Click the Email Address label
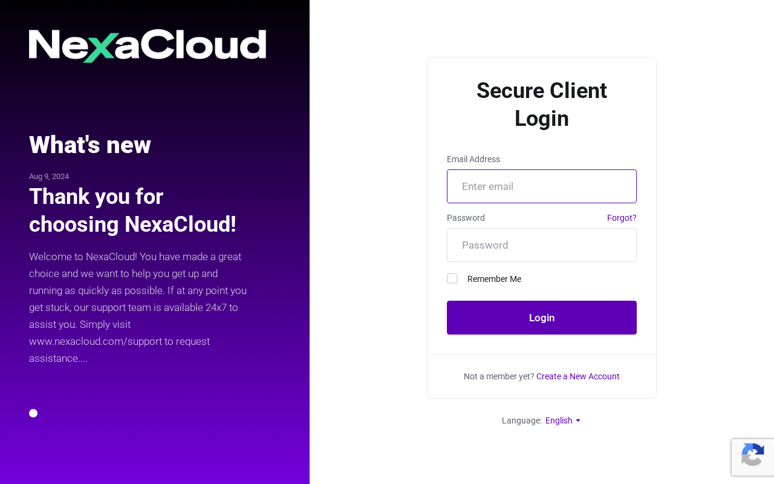774x484 pixels. click(473, 159)
